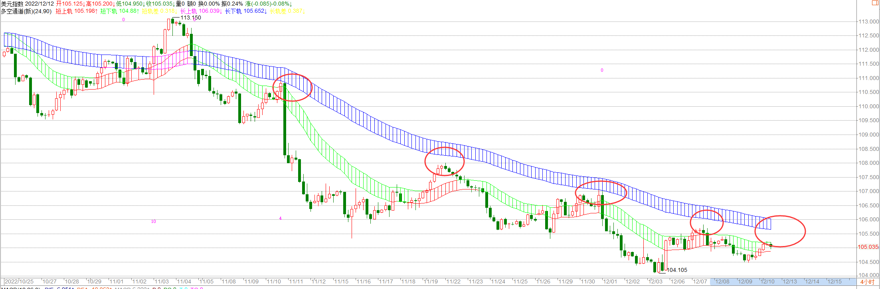
Task: Click the 长轨差 0.387 value
Action: point(287,11)
